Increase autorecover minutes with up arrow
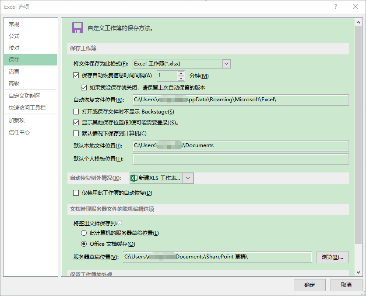The height and width of the screenshot is (296, 366). (x=181, y=73)
